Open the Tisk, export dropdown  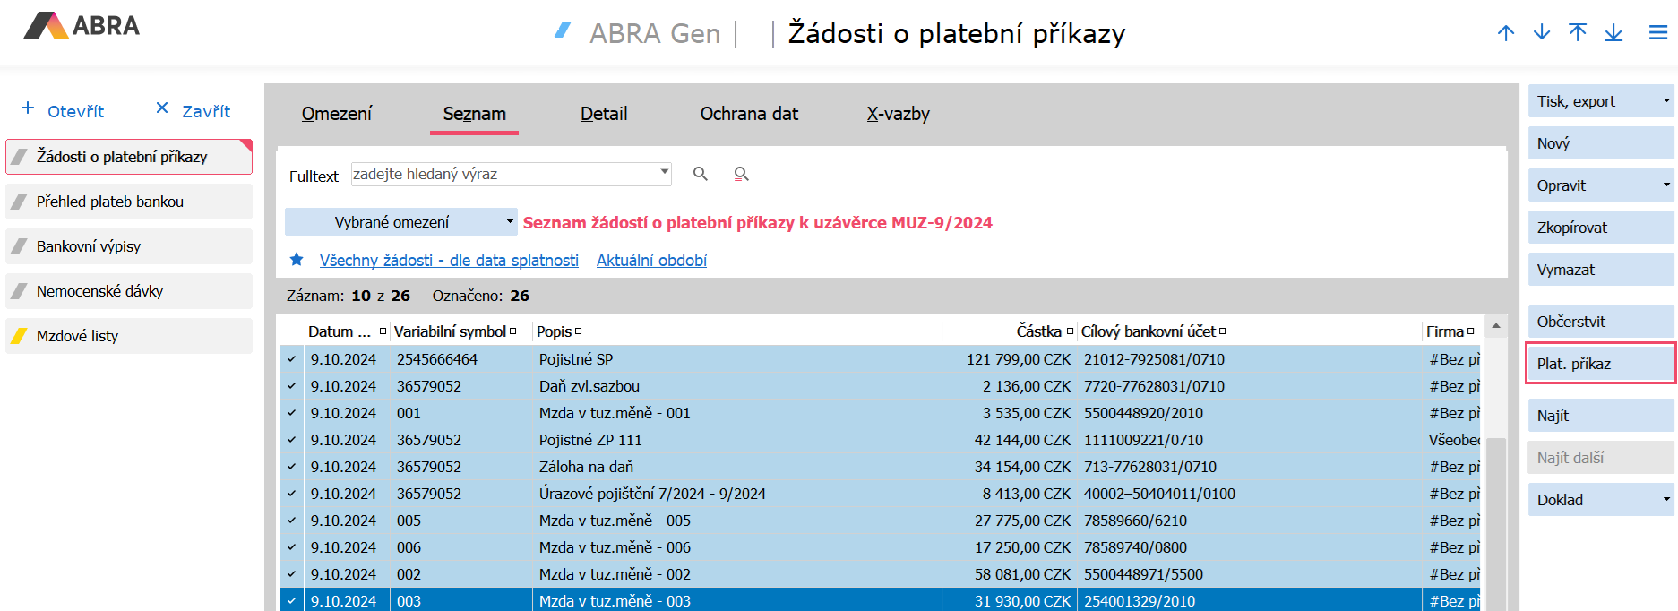click(x=1665, y=101)
